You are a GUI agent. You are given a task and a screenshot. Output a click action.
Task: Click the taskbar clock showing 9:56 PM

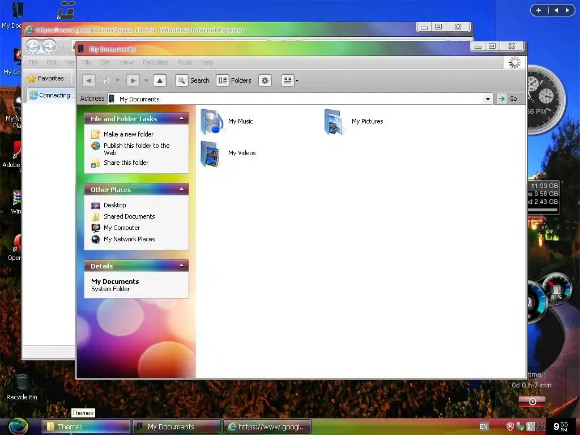click(560, 427)
